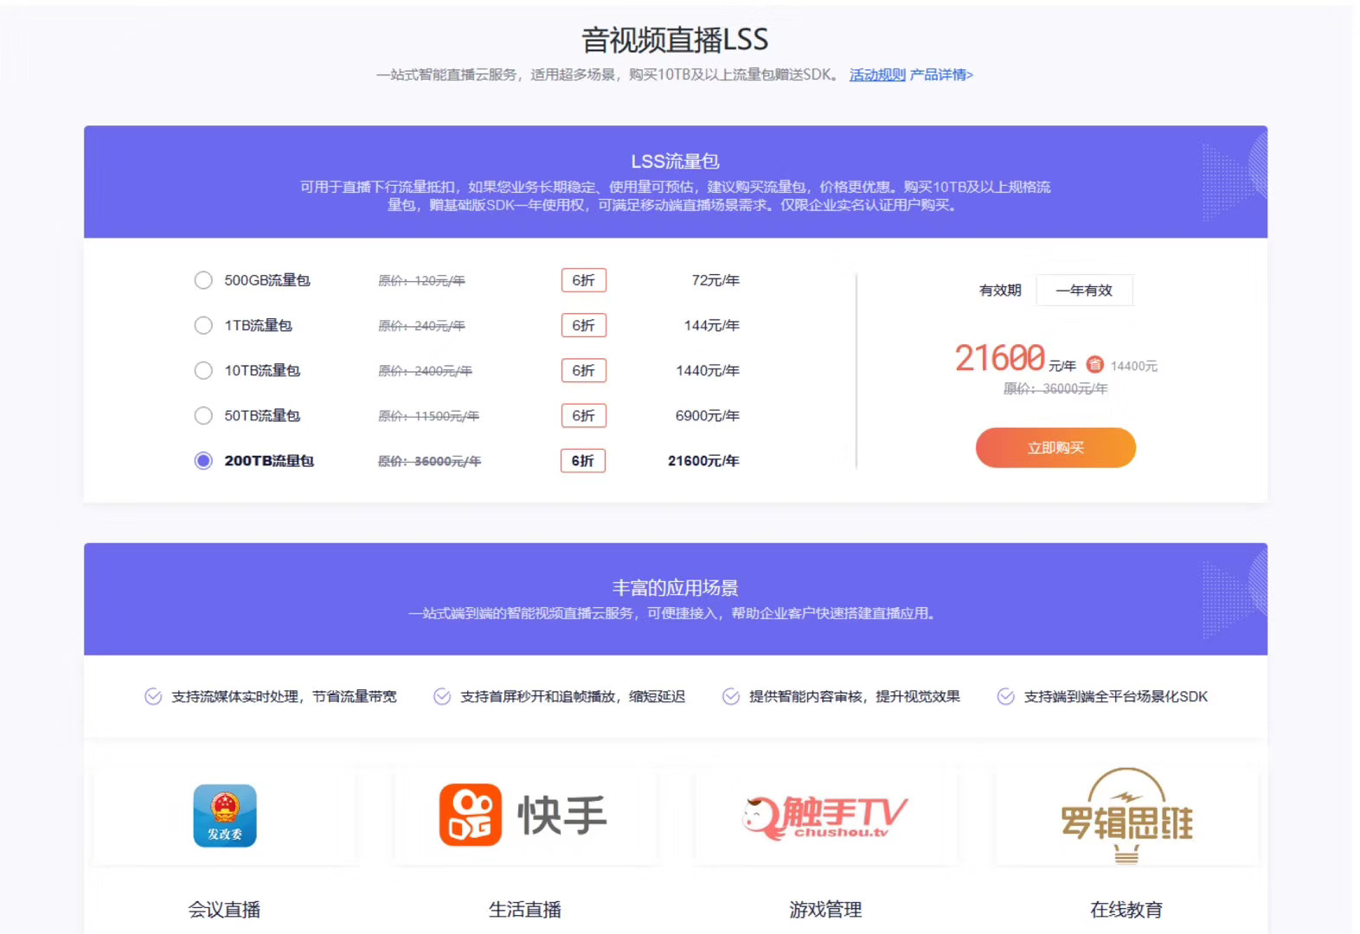Click the red 省 savings badge icon
This screenshot has height=934, width=1360.
coord(1094,365)
